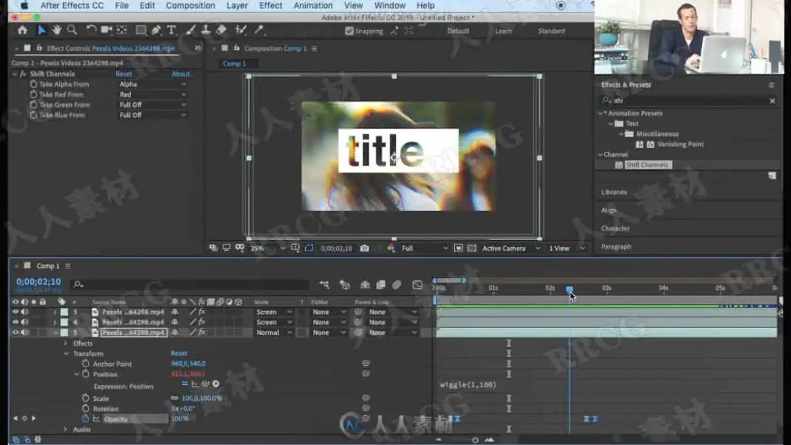Screen dimensions: 791x445
Task: Collapse the Transform property group
Action: [x=65, y=354]
